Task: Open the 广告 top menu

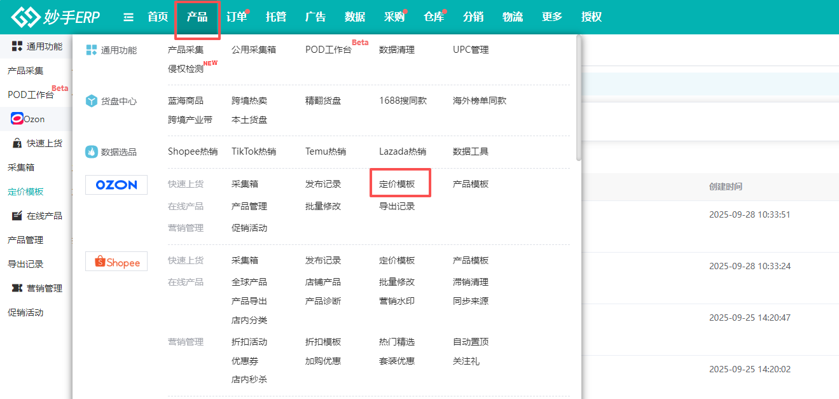Action: tap(315, 17)
